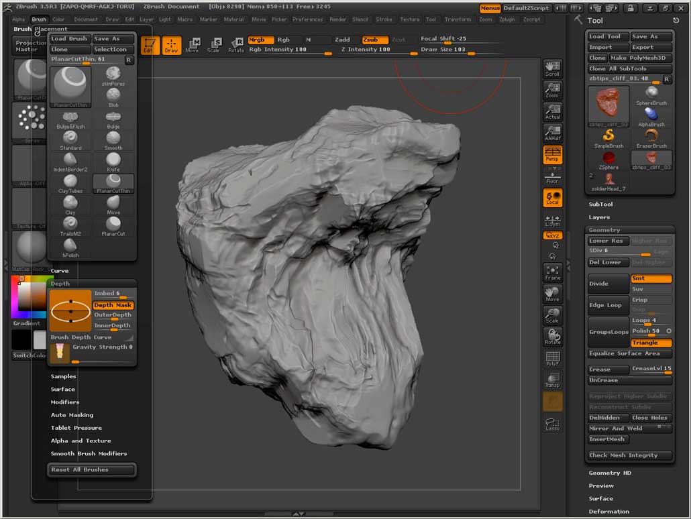The image size is (691, 519).
Task: Choose the EraserBrush tool
Action: click(x=651, y=137)
